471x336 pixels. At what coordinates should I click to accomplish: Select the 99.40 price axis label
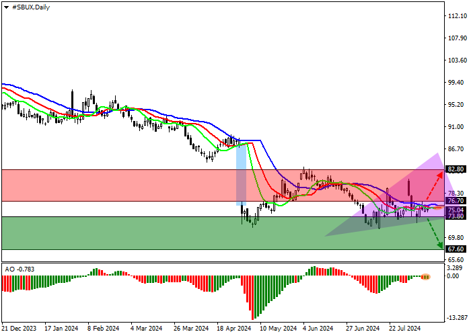coord(458,83)
